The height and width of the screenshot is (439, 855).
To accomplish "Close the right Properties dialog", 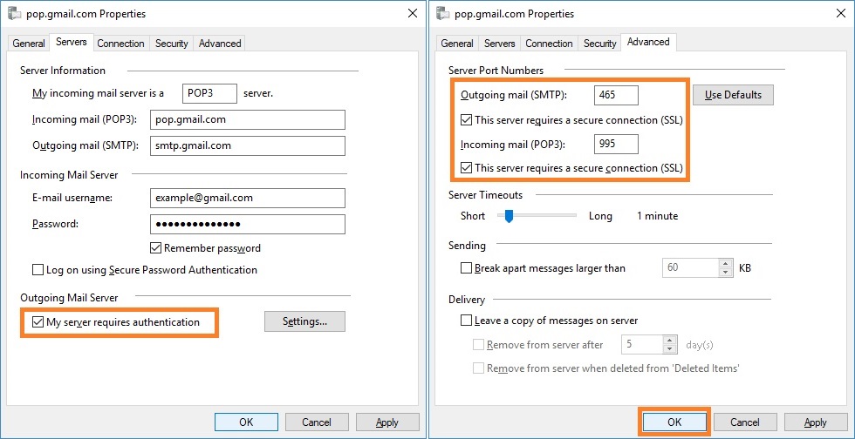I will click(840, 14).
